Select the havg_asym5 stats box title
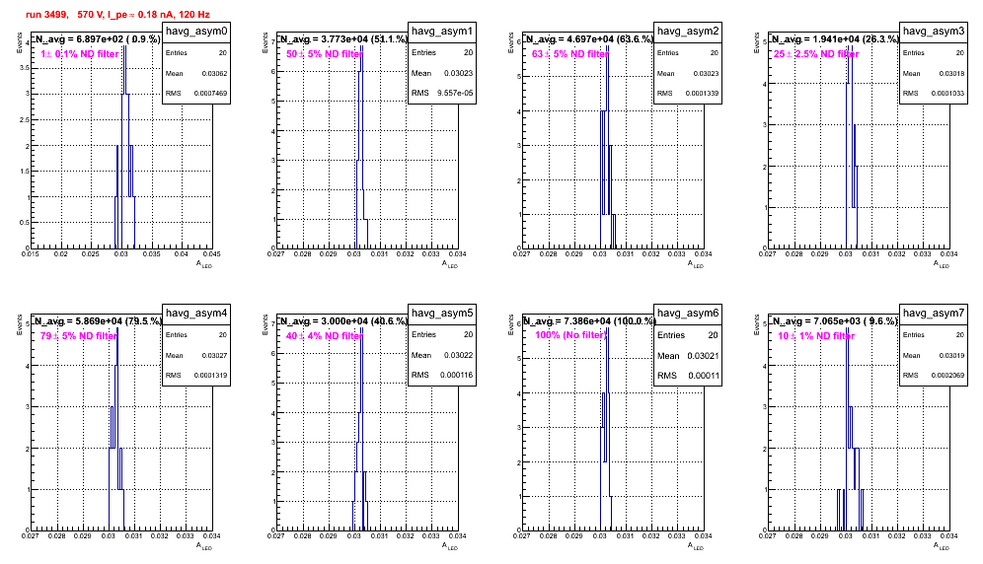 [442, 314]
